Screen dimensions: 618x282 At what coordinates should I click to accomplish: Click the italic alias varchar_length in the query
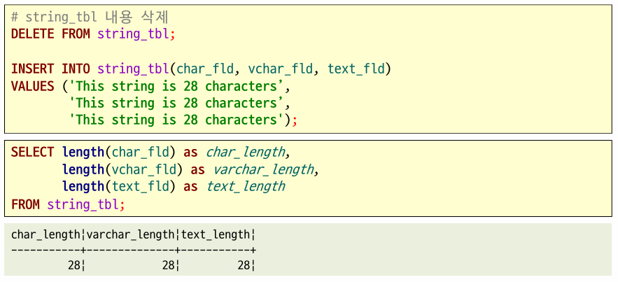pyautogui.click(x=264, y=170)
